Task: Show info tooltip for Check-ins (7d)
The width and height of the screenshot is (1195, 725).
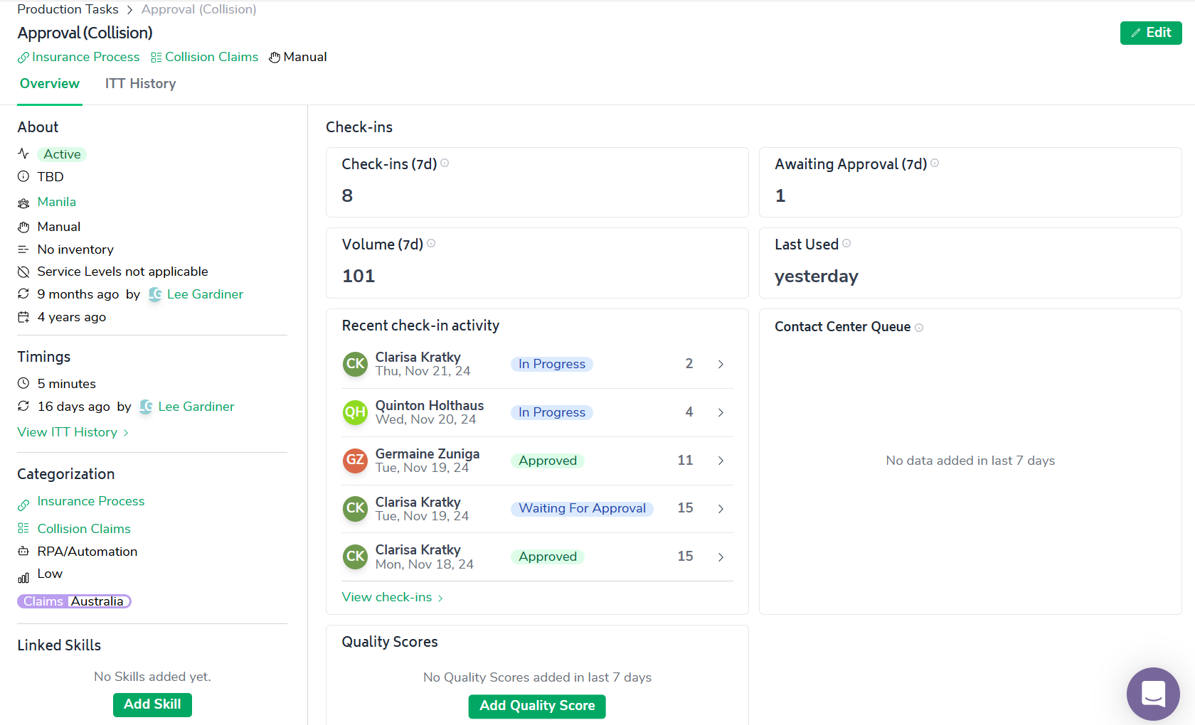Action: (445, 163)
